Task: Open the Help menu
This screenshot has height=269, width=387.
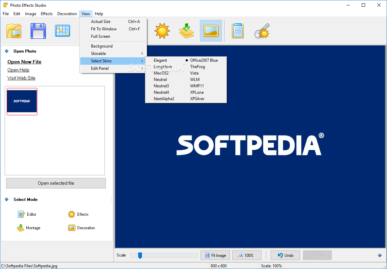Action: pyautogui.click(x=99, y=14)
